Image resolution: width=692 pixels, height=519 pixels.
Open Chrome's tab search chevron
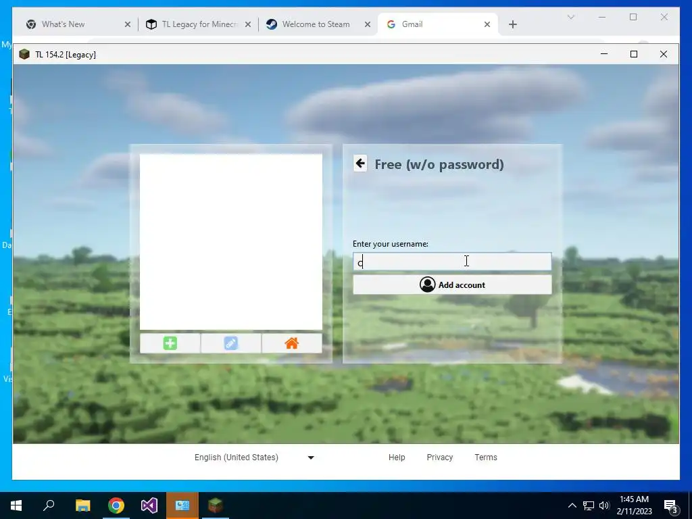click(x=570, y=17)
